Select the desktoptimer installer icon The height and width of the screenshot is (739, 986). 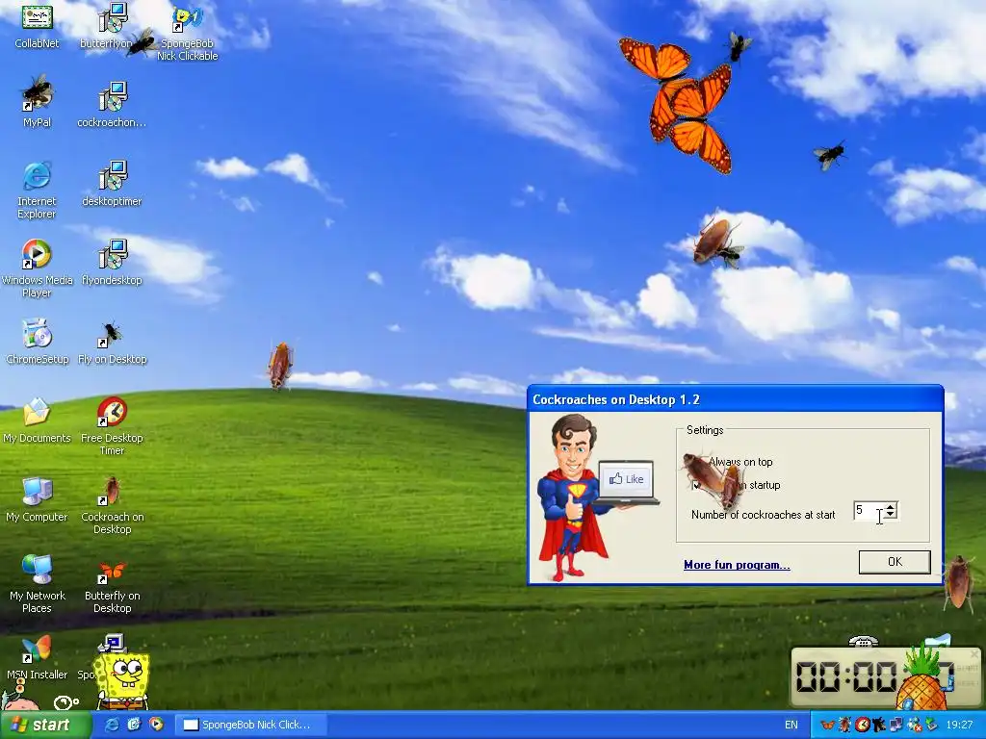click(112, 183)
